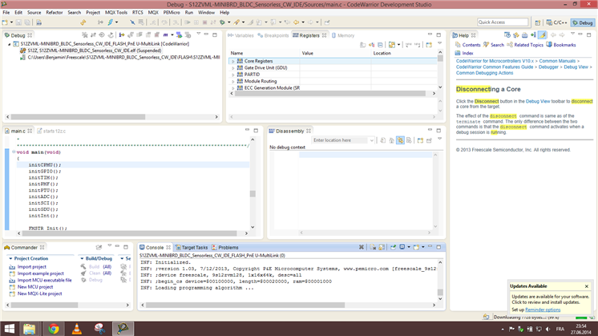598x336 pixels.
Task: Click Show in Table of Contents help icon
Action: 516,35
